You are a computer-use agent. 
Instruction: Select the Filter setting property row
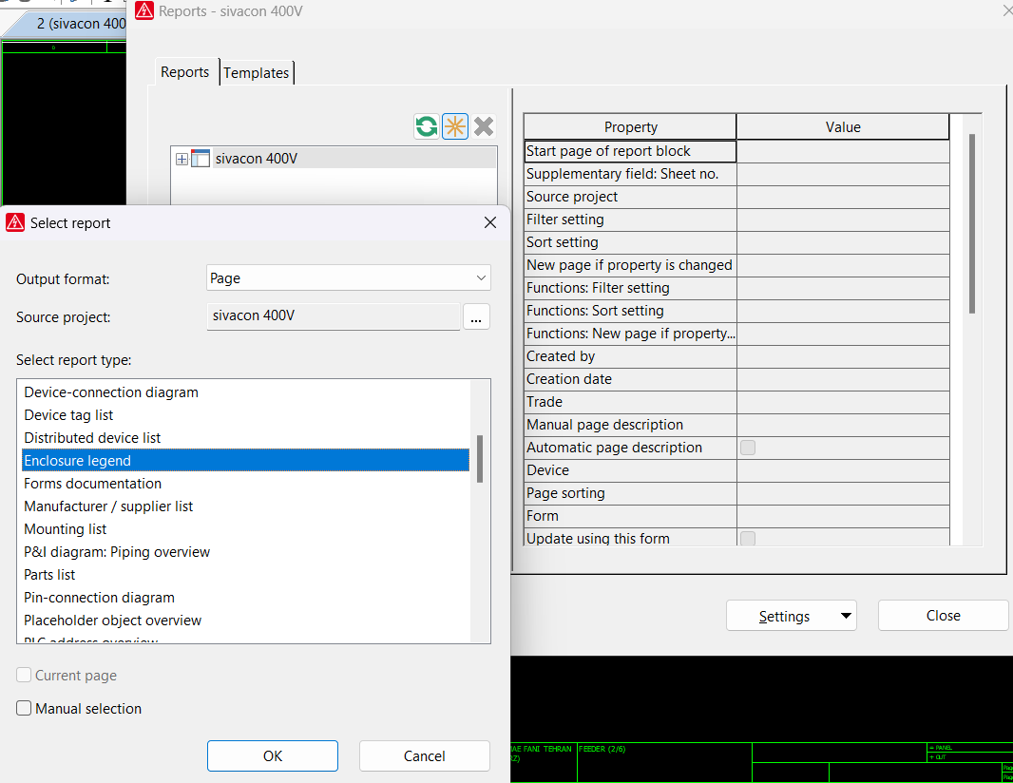736,219
